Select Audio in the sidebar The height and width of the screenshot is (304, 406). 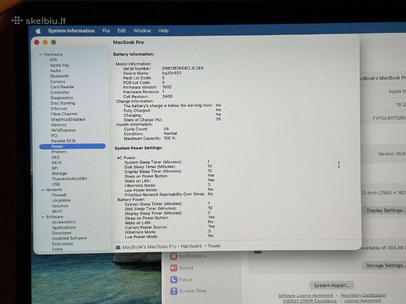coord(55,71)
